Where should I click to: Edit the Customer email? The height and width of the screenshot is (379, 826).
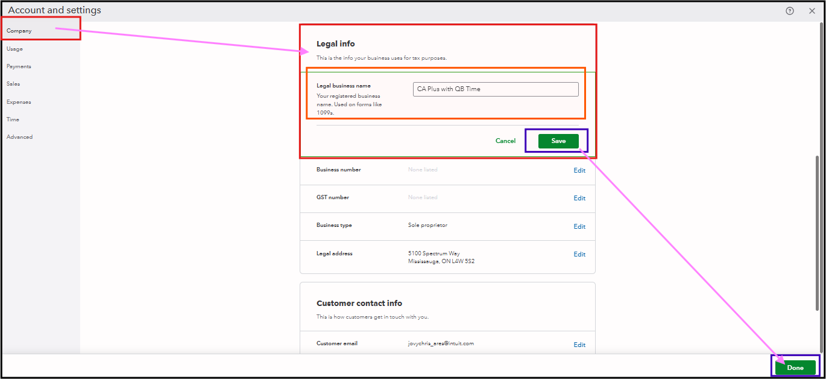tap(579, 345)
